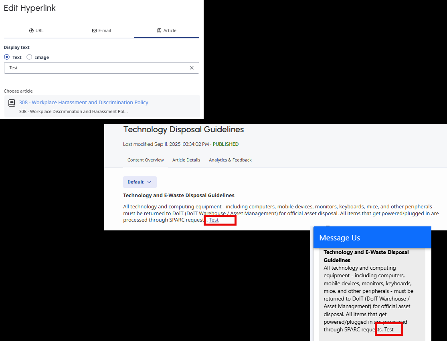Click the Display text input field
447x341 pixels.
pyautogui.click(x=101, y=68)
